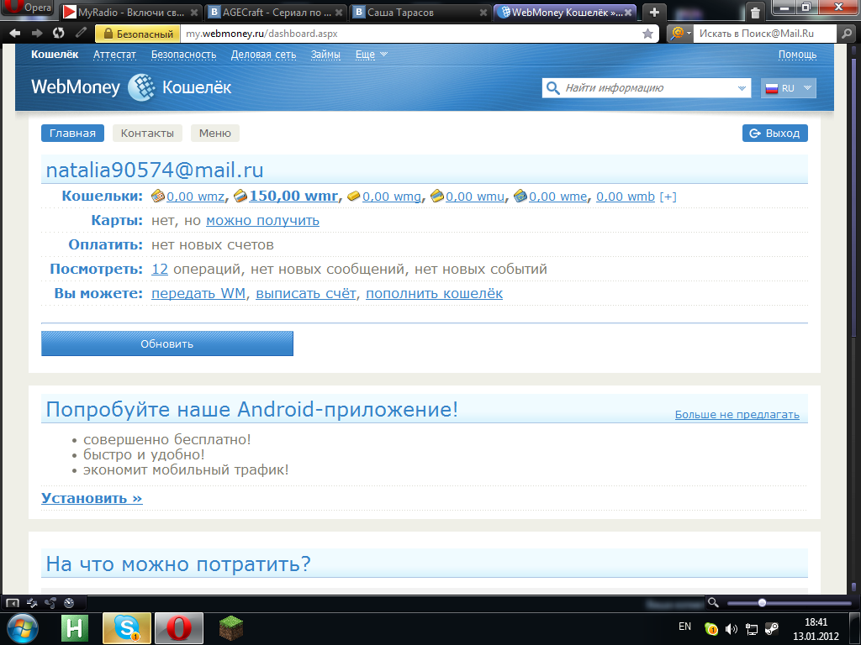Click Больше не предлагать link
This screenshot has height=645, width=861.
[737, 415]
